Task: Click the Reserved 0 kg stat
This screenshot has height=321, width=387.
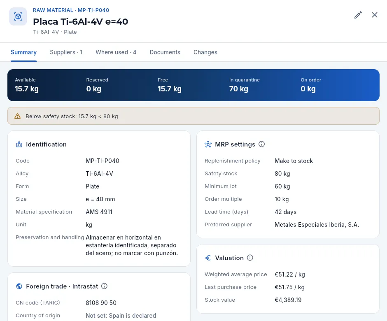Action: click(x=97, y=85)
